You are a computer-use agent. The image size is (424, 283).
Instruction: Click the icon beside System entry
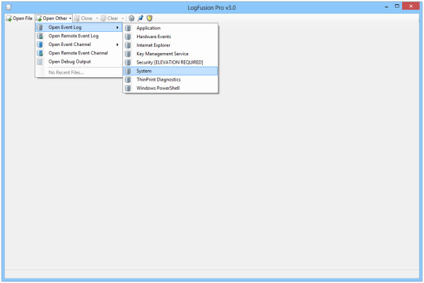click(128, 71)
